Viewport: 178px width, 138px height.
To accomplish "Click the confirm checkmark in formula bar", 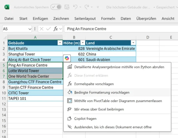I will (48, 29).
